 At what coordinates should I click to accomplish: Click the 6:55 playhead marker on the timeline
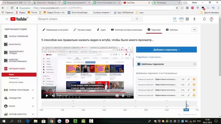pos(186,110)
